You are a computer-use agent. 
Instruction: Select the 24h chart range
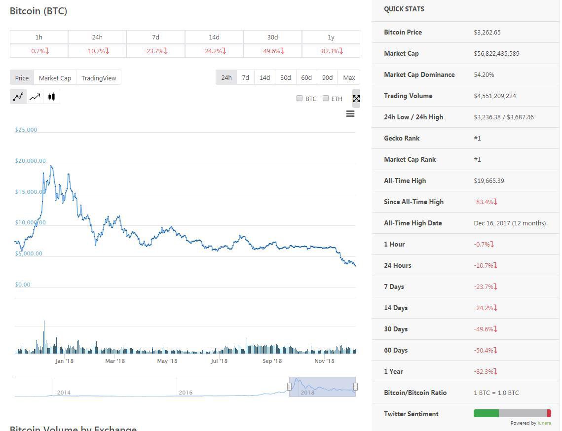point(226,77)
